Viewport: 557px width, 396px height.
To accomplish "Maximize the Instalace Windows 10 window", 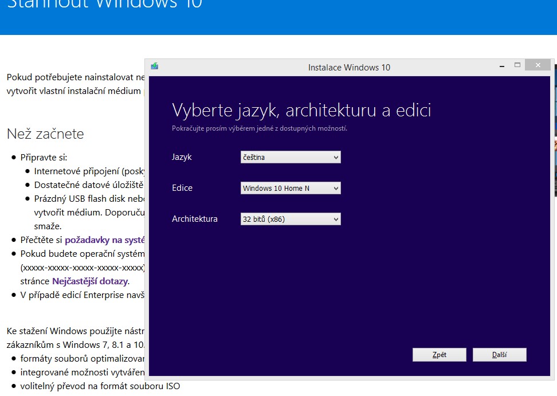I will click(x=517, y=65).
